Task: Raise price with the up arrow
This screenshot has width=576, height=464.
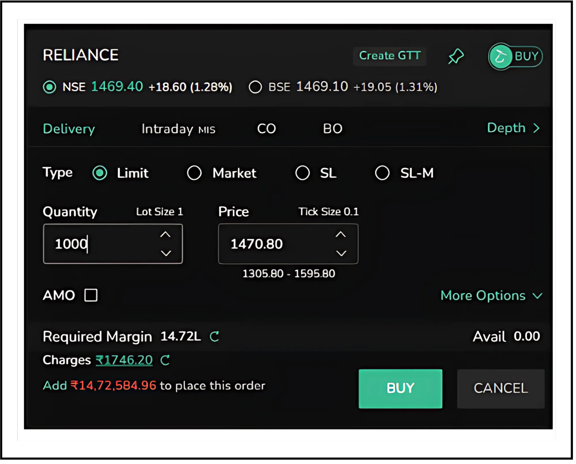Action: [x=341, y=235]
